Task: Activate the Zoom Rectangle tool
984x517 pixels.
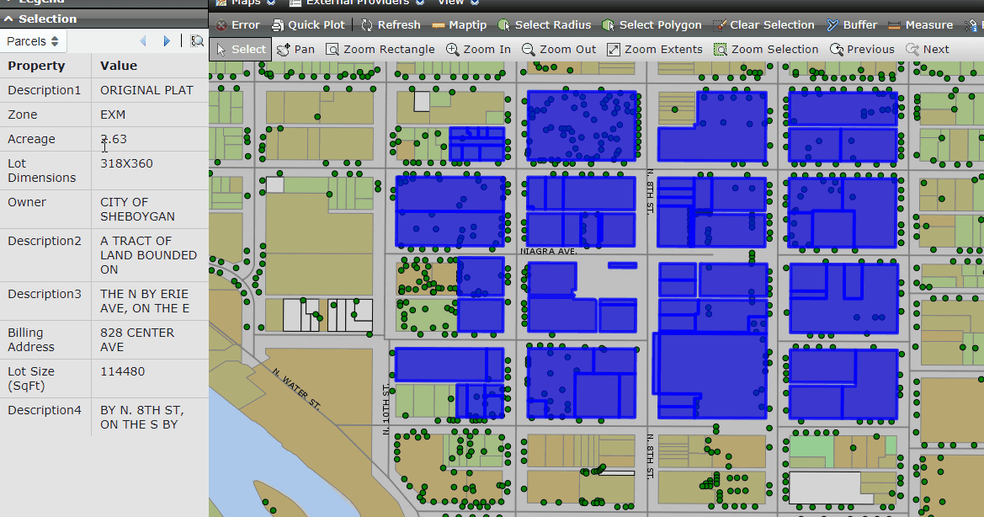Action: pos(380,49)
